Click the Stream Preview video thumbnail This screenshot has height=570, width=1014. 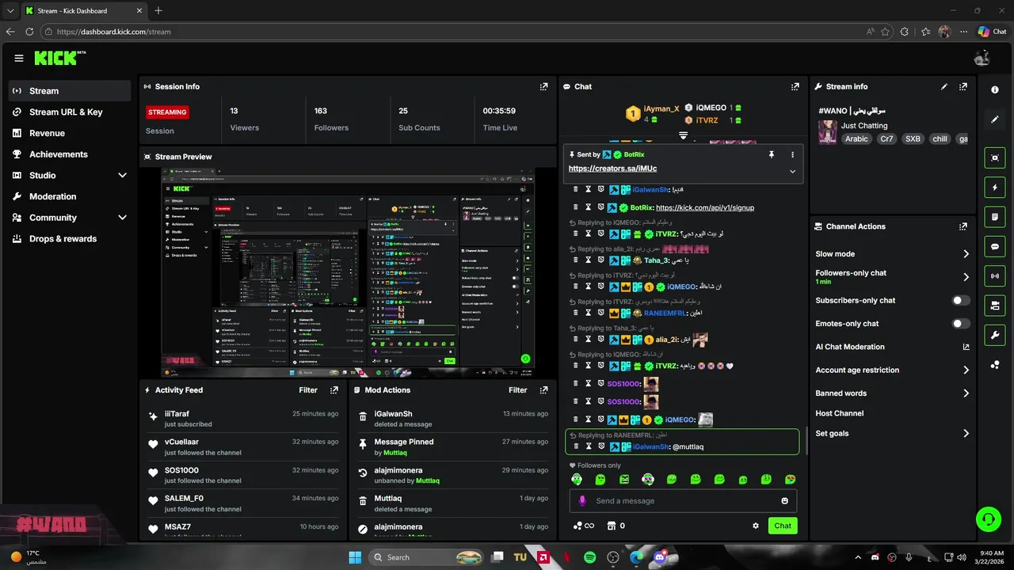click(x=348, y=272)
